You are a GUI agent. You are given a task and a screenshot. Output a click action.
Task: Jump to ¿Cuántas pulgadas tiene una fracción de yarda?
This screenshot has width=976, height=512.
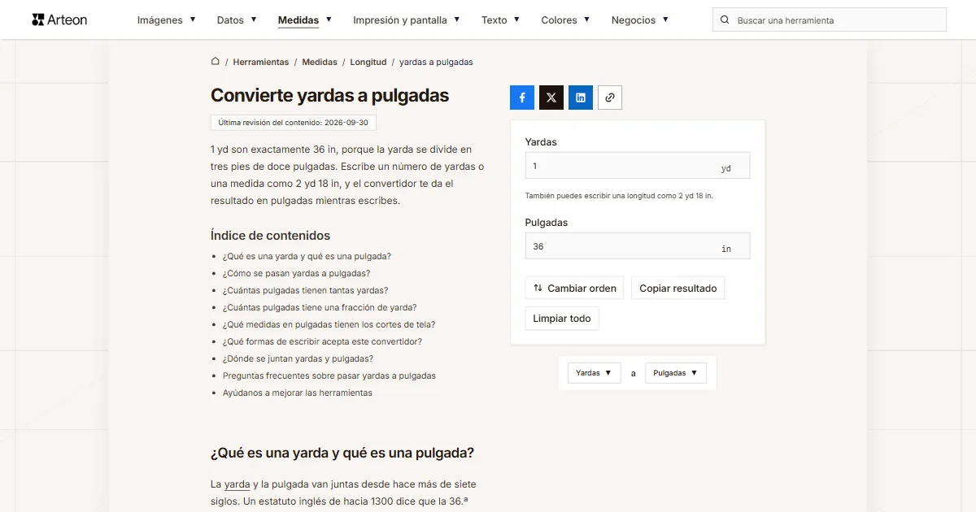tap(320, 307)
